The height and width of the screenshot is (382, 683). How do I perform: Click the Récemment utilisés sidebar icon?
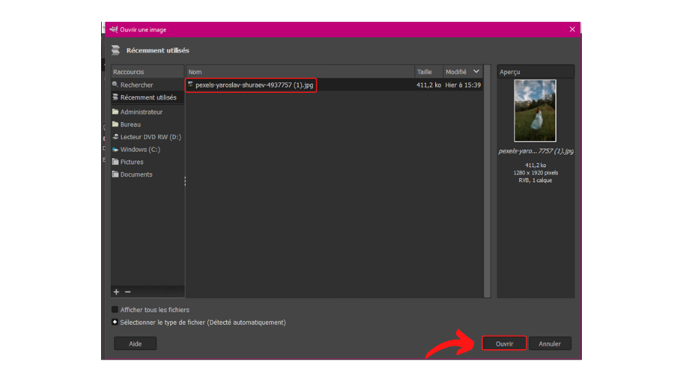pos(115,97)
